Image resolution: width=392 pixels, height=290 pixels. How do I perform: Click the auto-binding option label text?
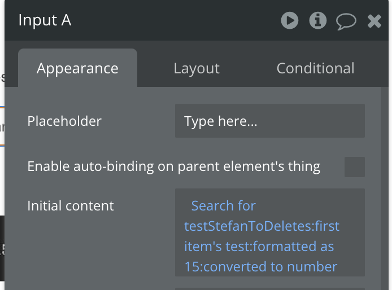(x=173, y=166)
